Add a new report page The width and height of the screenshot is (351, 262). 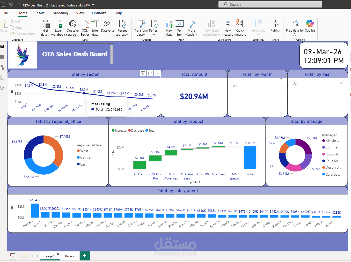85,256
